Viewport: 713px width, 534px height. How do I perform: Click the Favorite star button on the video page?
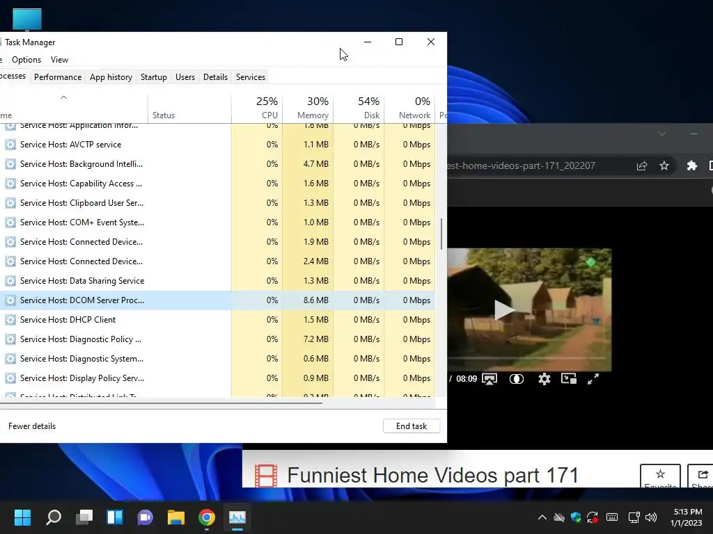pyautogui.click(x=660, y=476)
